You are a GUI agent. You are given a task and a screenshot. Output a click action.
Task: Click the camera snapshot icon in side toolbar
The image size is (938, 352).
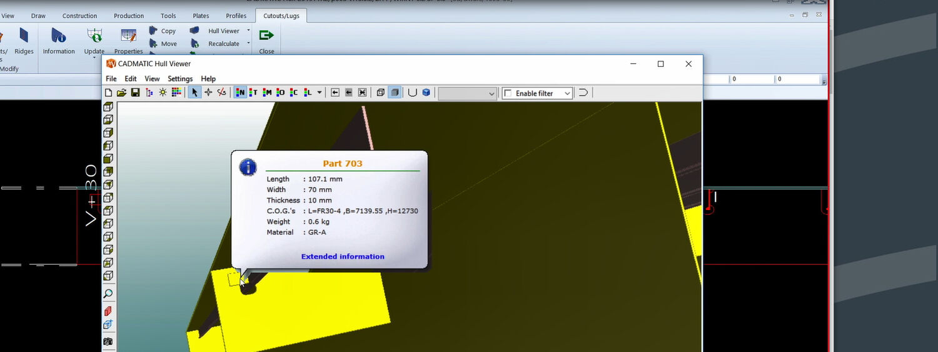108,341
